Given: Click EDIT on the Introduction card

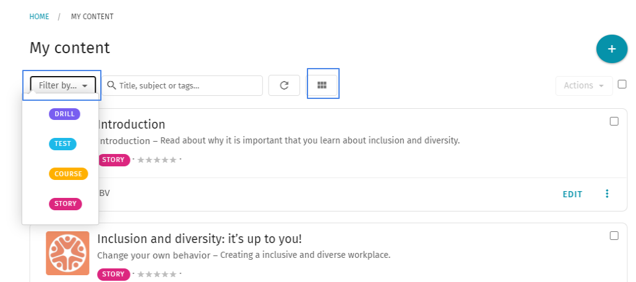Looking at the screenshot, I should pos(572,194).
